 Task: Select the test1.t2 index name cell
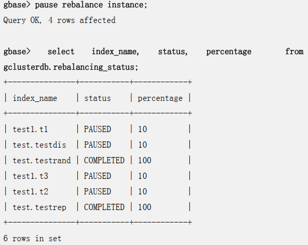(x=30, y=192)
